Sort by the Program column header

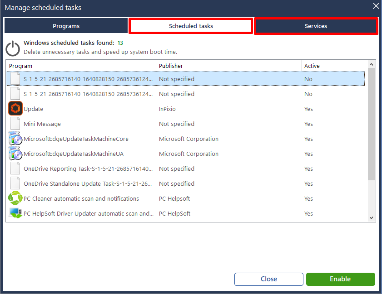tap(81, 66)
